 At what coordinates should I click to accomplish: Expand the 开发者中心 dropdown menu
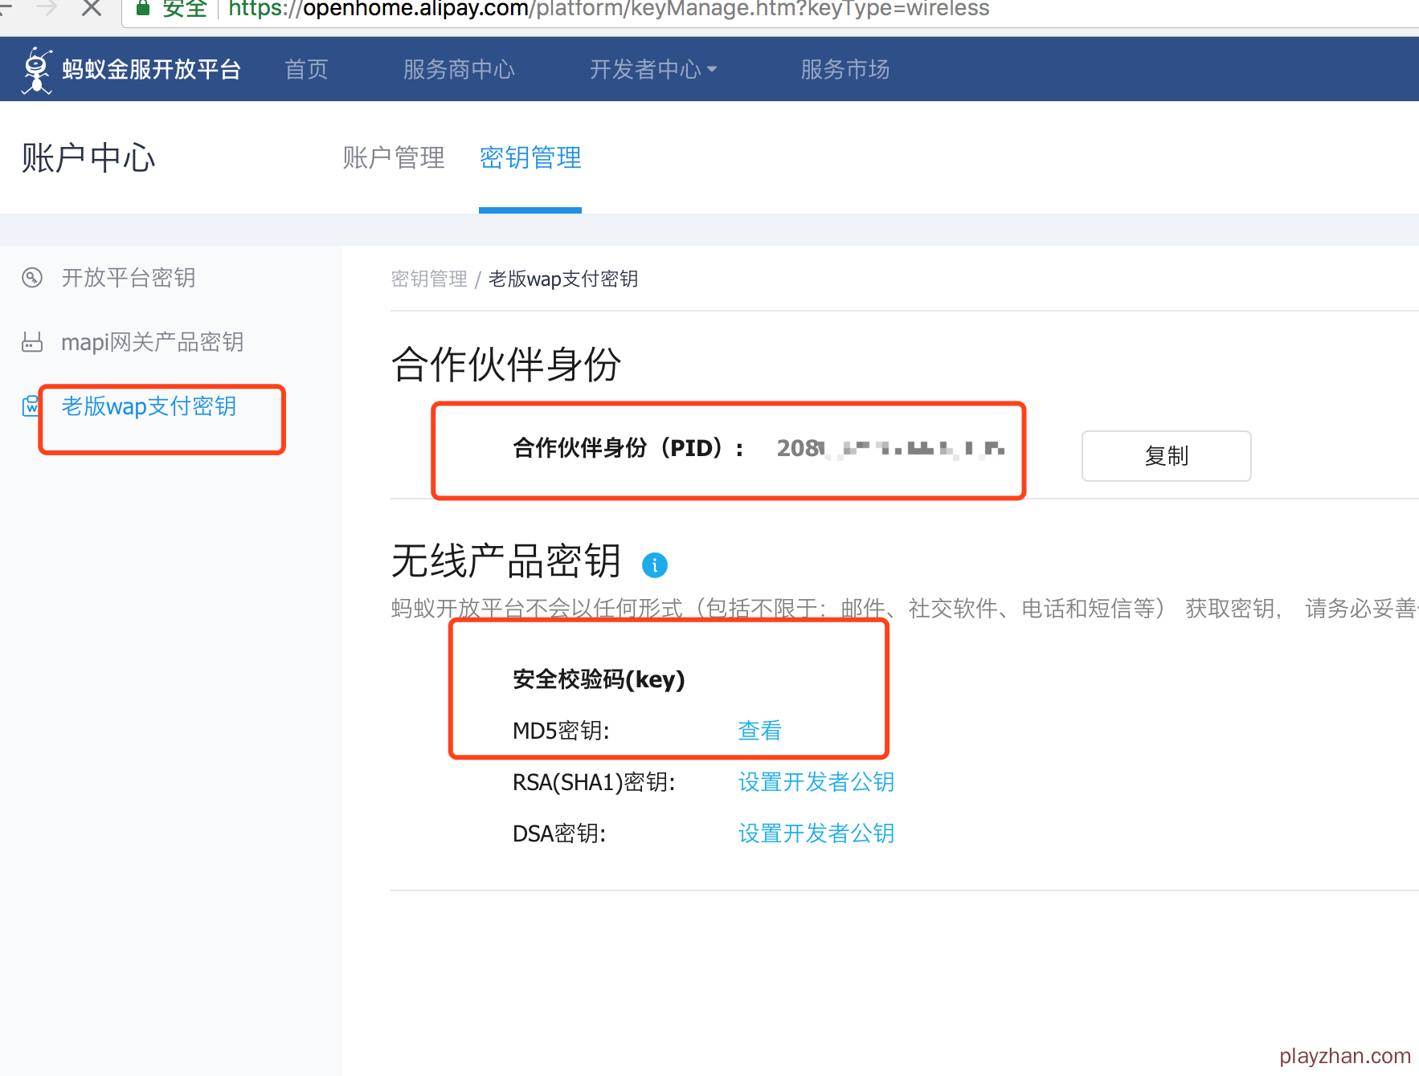click(652, 70)
